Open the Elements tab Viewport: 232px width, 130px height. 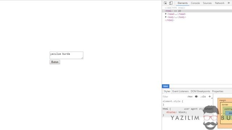pyautogui.click(x=183, y=3)
